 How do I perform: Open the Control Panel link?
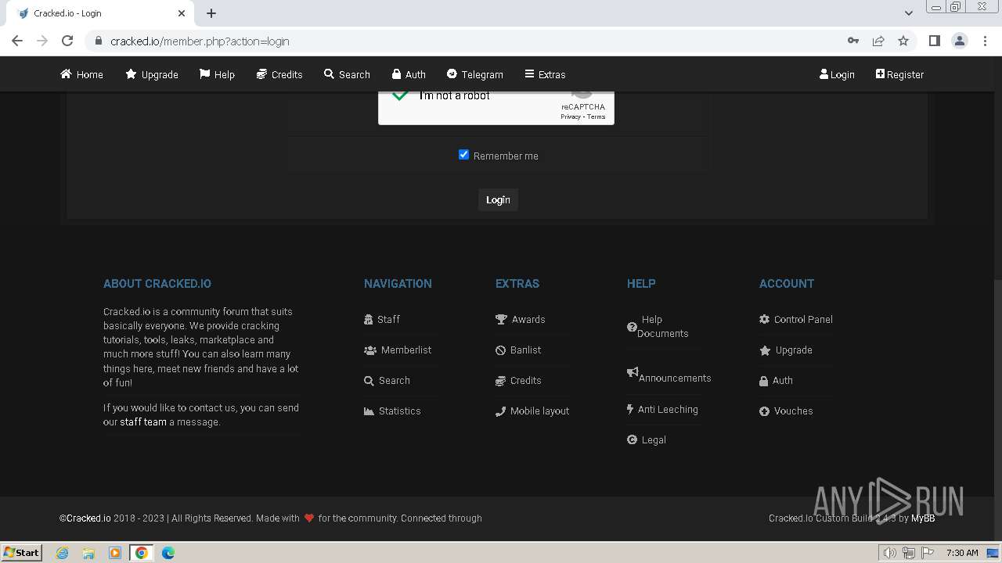(x=796, y=319)
